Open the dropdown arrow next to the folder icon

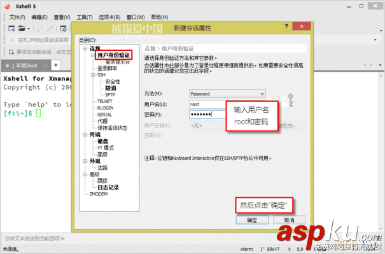click(29, 29)
